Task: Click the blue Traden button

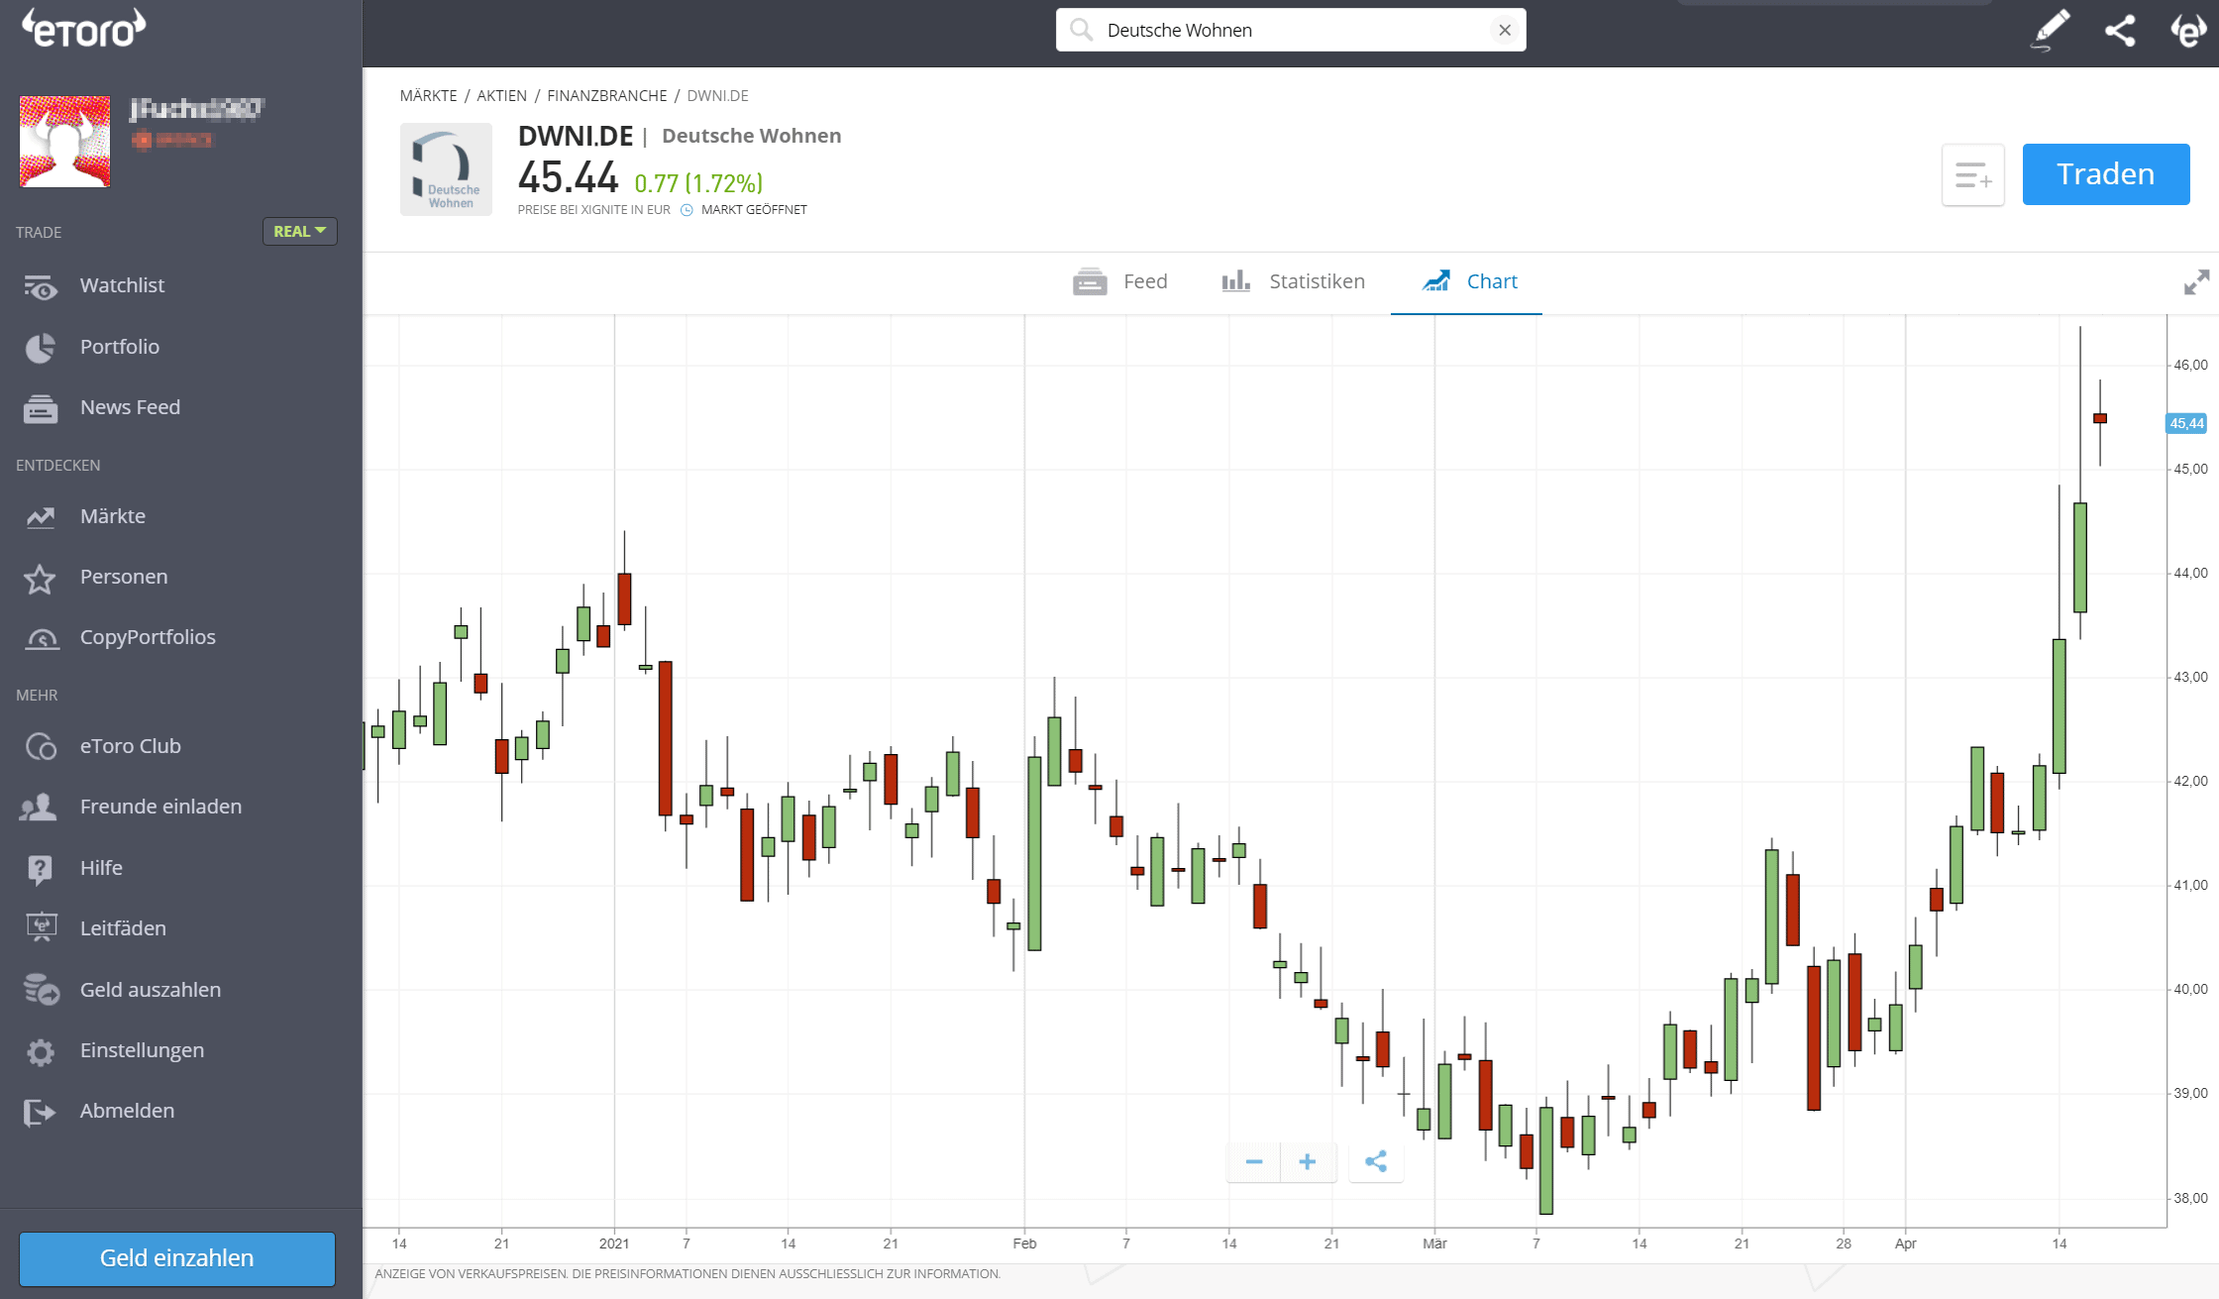Action: tap(2105, 174)
